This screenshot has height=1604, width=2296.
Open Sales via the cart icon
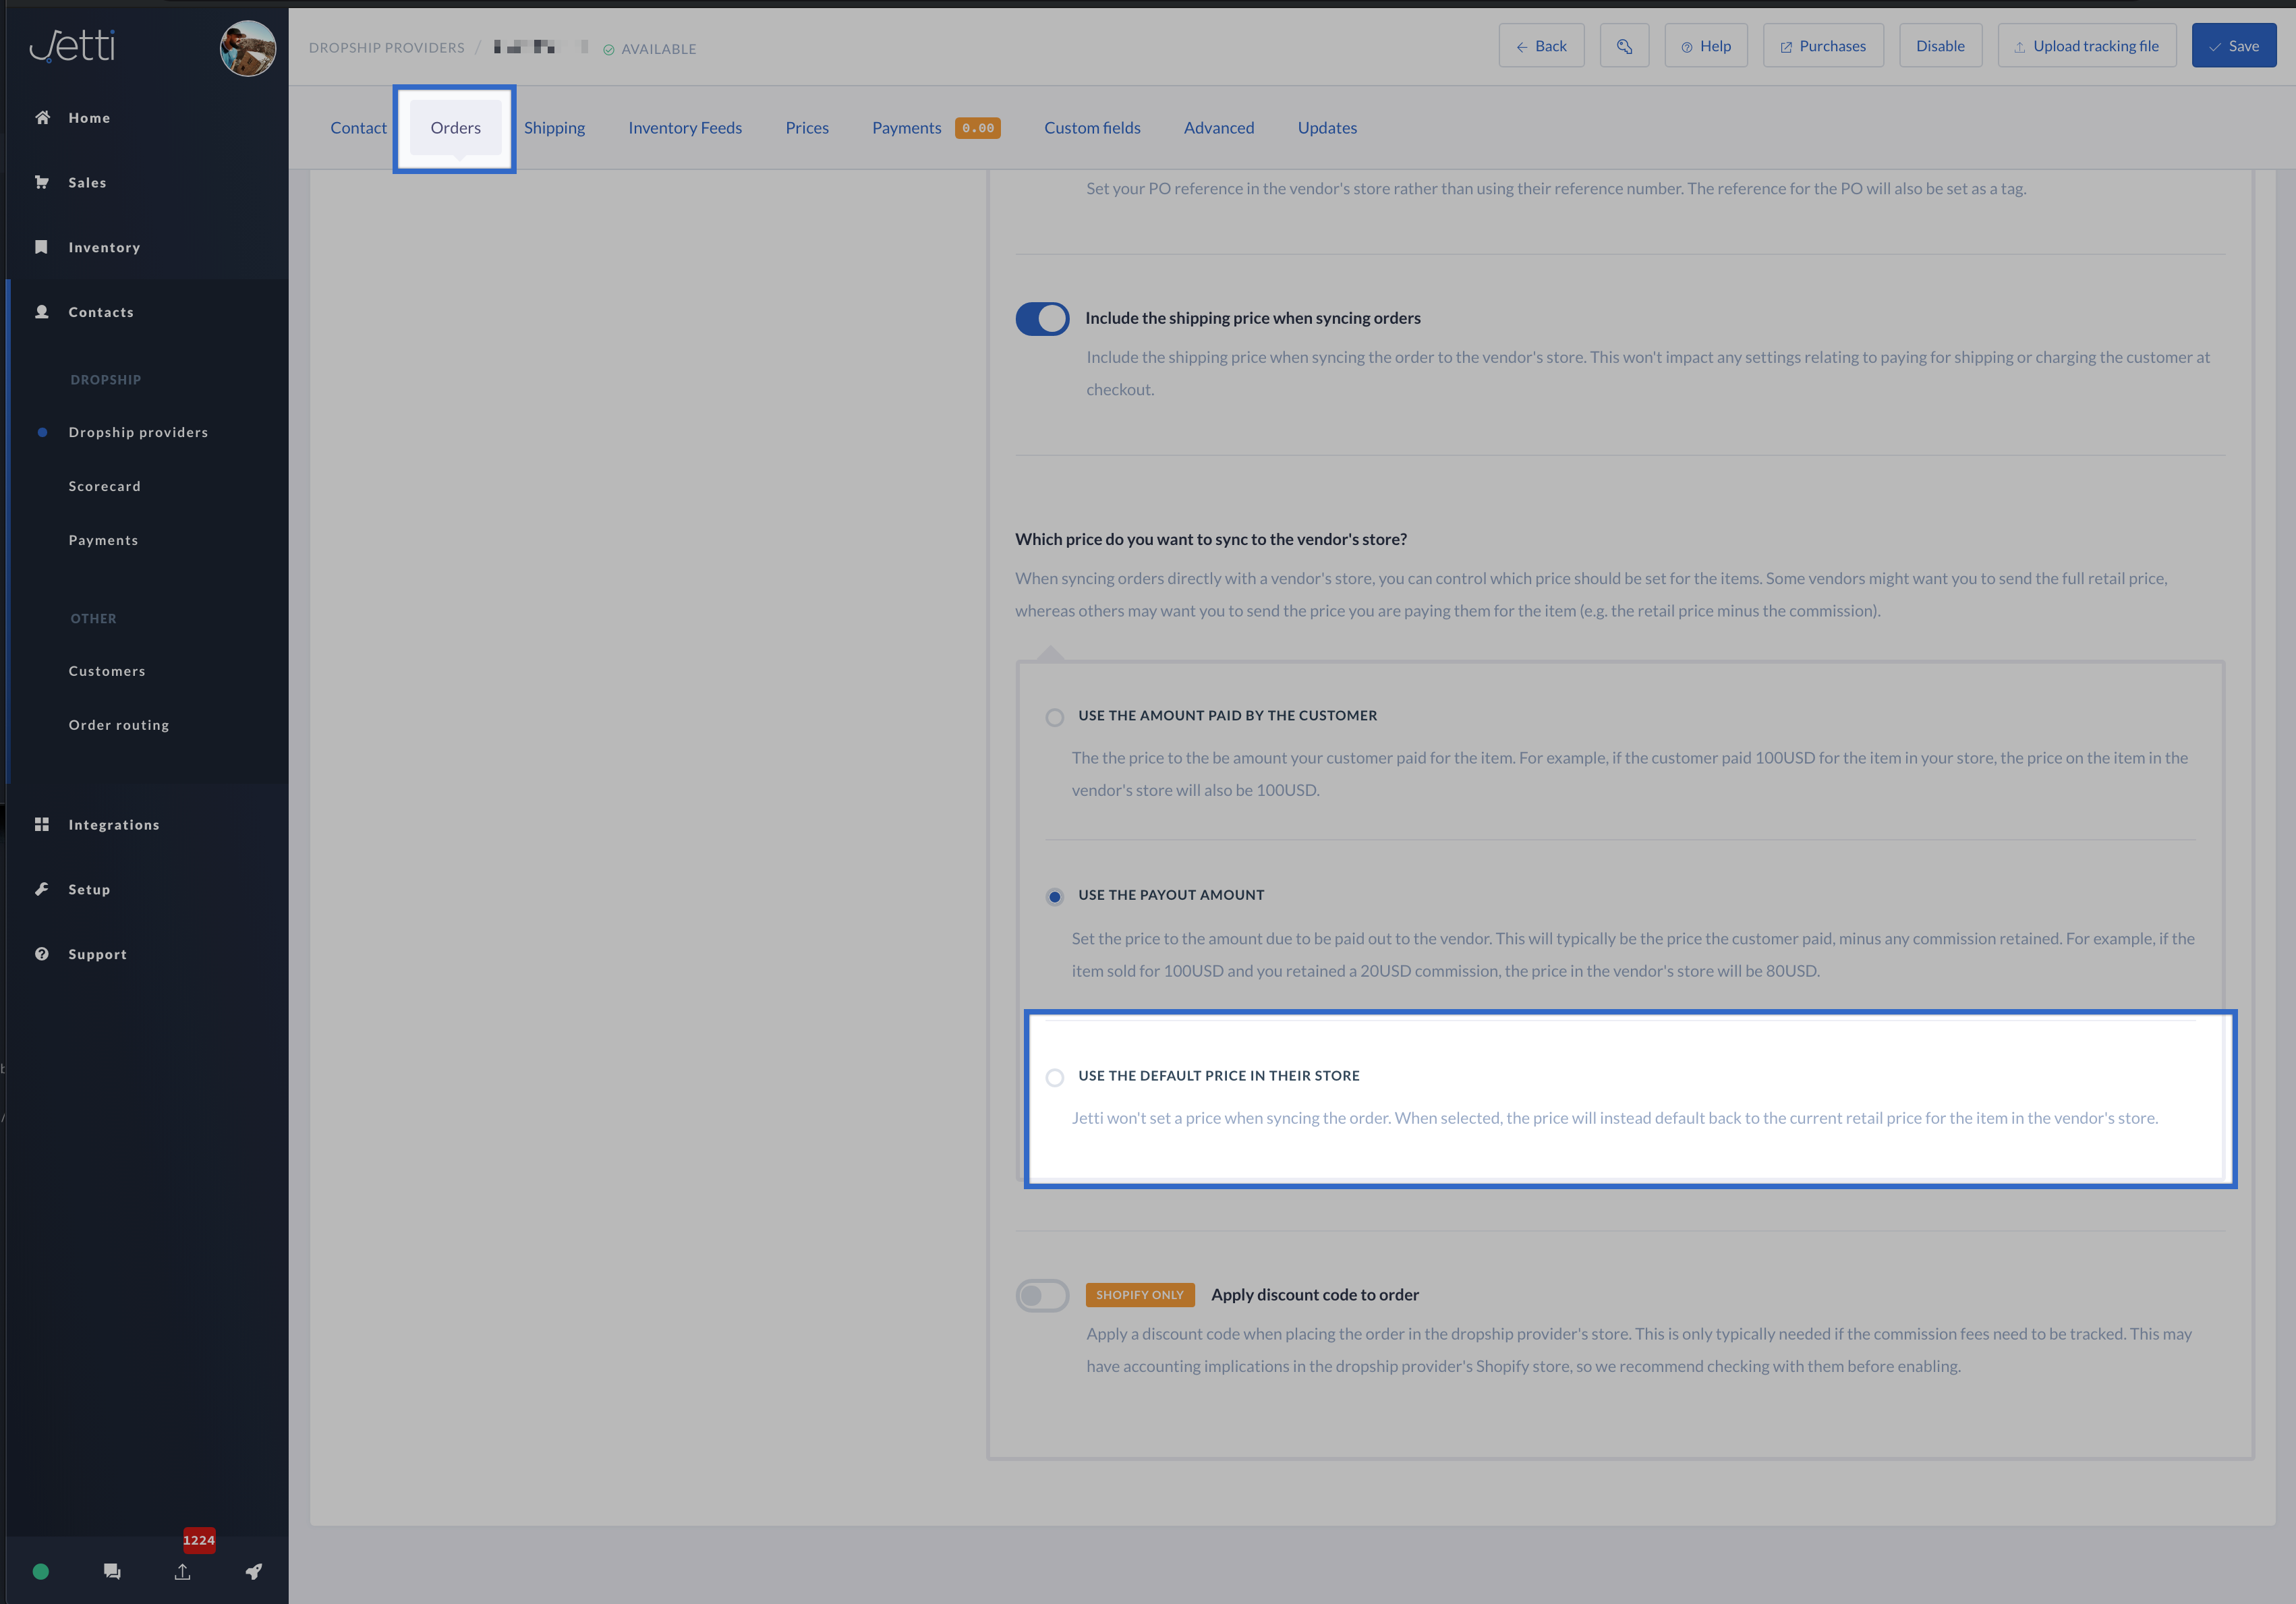pyautogui.click(x=42, y=182)
